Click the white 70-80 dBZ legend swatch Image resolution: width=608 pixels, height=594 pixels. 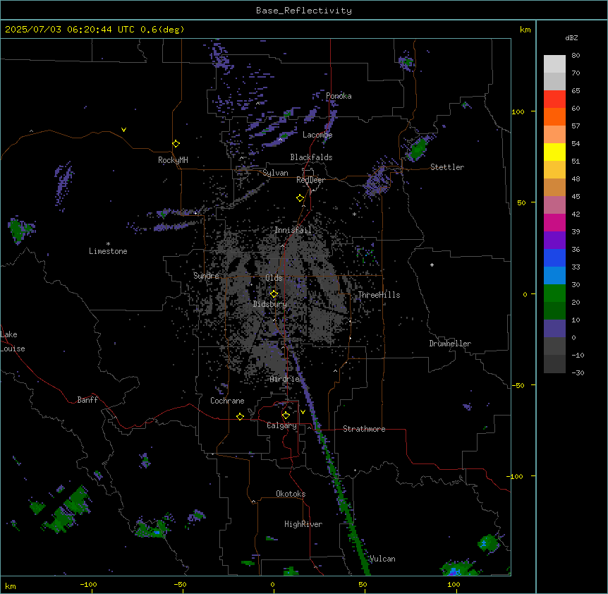click(x=554, y=64)
